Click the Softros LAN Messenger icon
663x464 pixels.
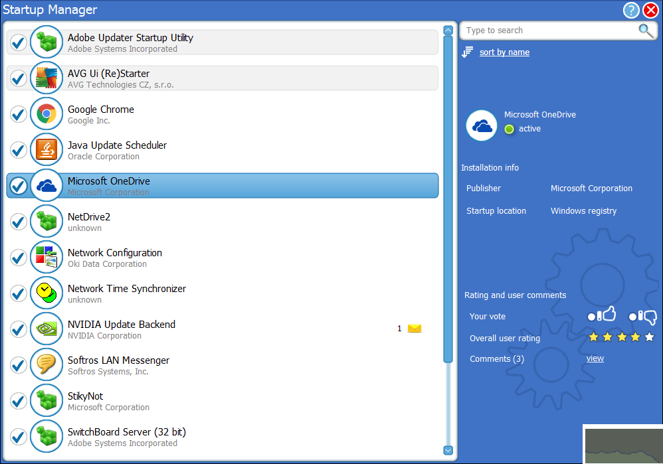[46, 365]
